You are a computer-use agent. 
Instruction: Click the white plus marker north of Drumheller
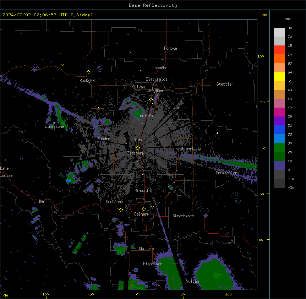click(217, 133)
